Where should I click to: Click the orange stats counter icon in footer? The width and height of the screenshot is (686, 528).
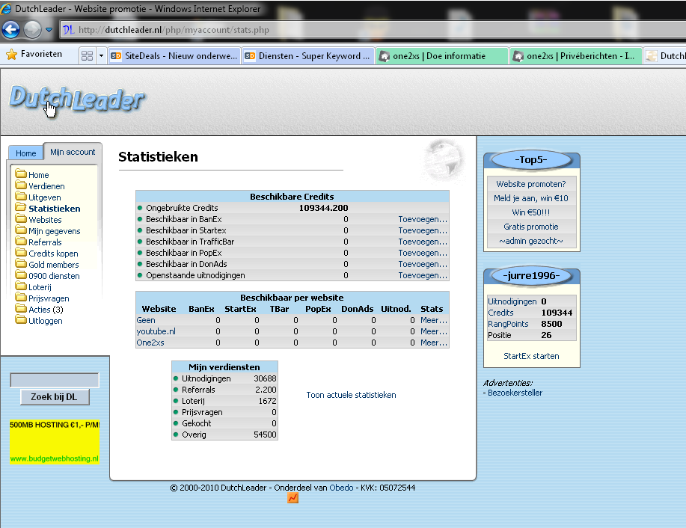click(x=293, y=498)
